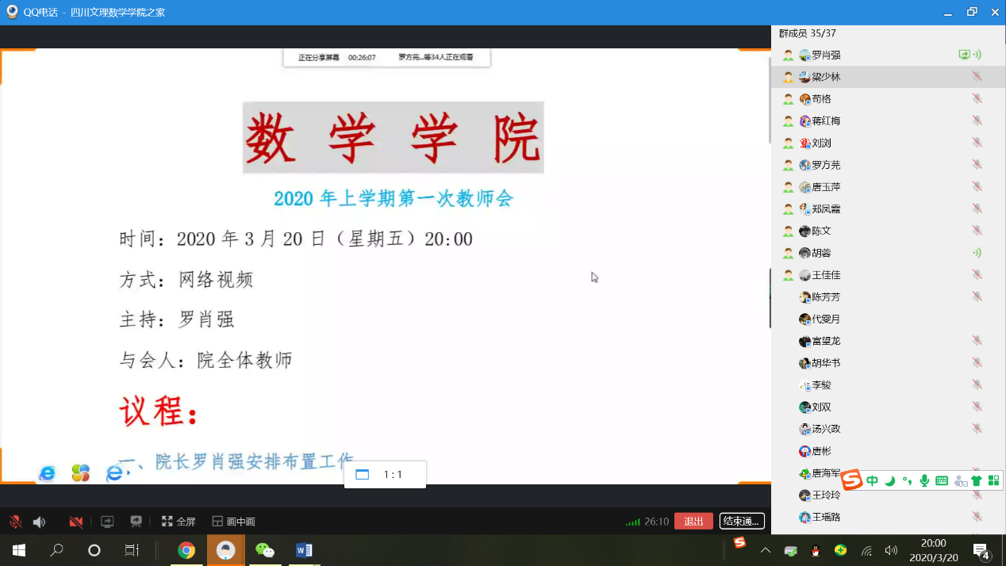The width and height of the screenshot is (1006, 566).
Task: Click the muted mic icon beside 苟格
Action: click(x=977, y=99)
